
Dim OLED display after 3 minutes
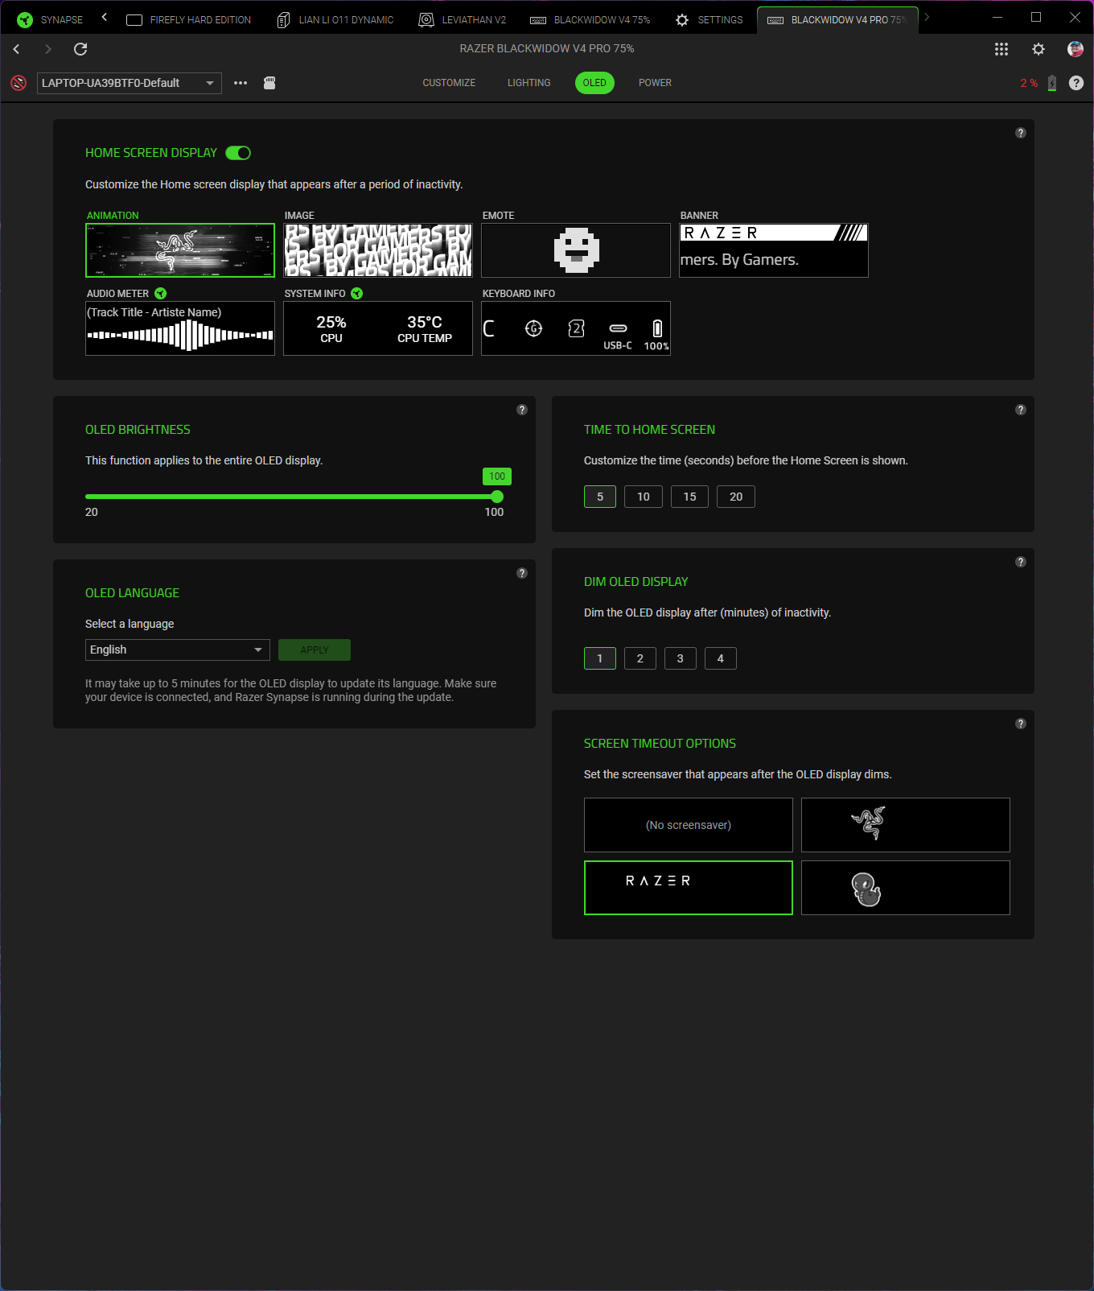tap(681, 658)
